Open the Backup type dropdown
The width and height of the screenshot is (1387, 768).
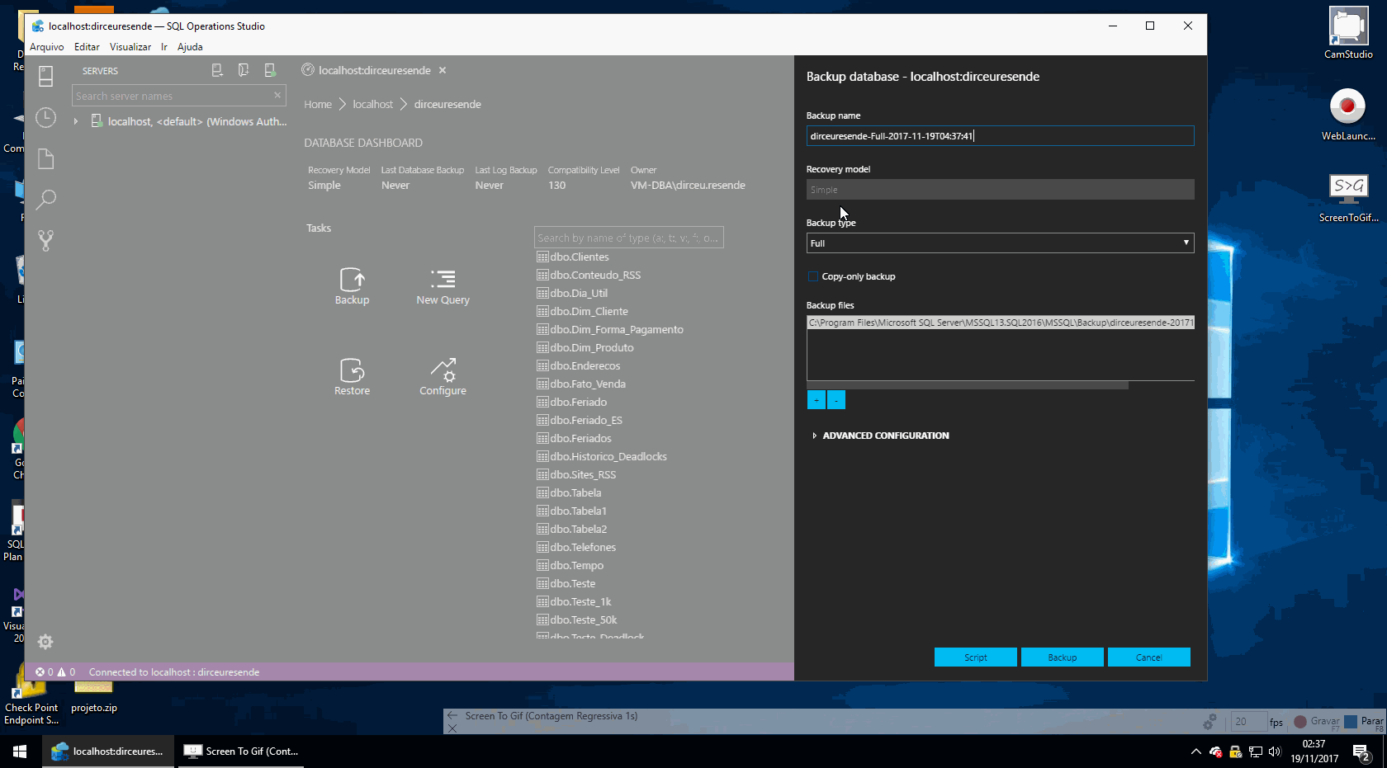1000,243
